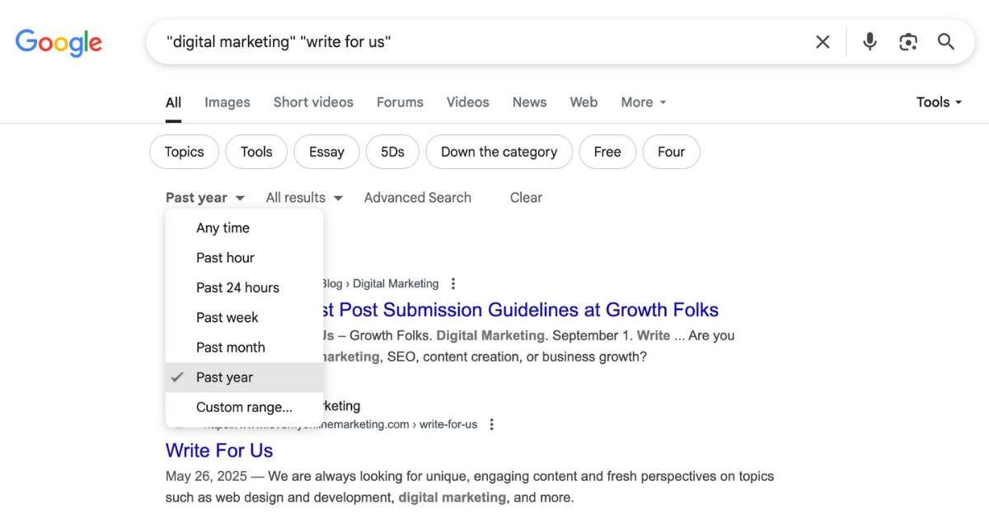This screenshot has height=519, width=989.
Task: Open the three-dot menu on the Growth Folks result
Action: point(452,283)
